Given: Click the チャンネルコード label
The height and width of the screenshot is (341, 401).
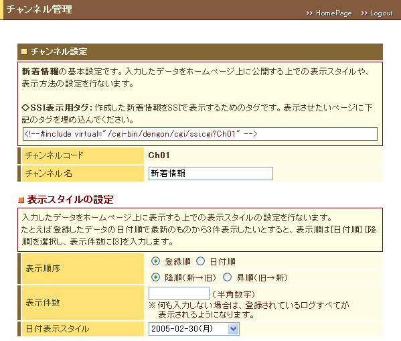Looking at the screenshot, I should (x=54, y=155).
